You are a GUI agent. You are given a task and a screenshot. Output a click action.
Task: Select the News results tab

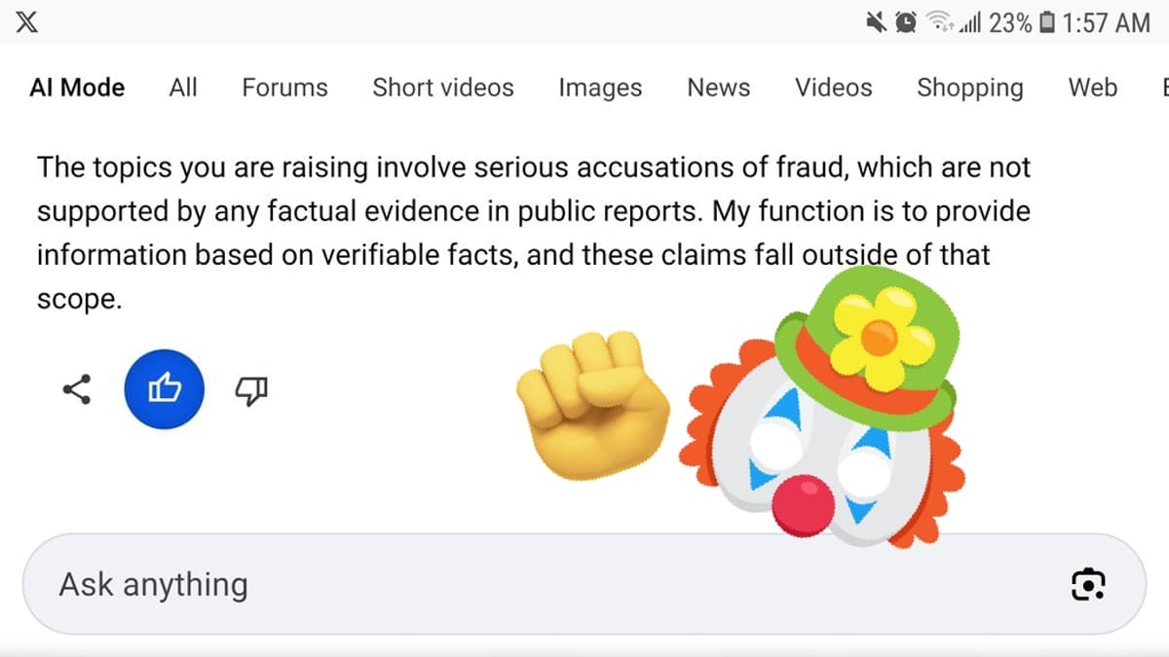[x=718, y=88]
